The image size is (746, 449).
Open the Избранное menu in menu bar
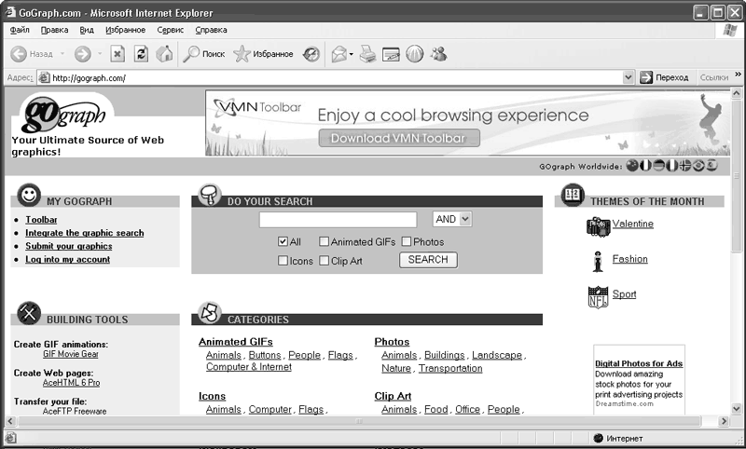tap(125, 30)
